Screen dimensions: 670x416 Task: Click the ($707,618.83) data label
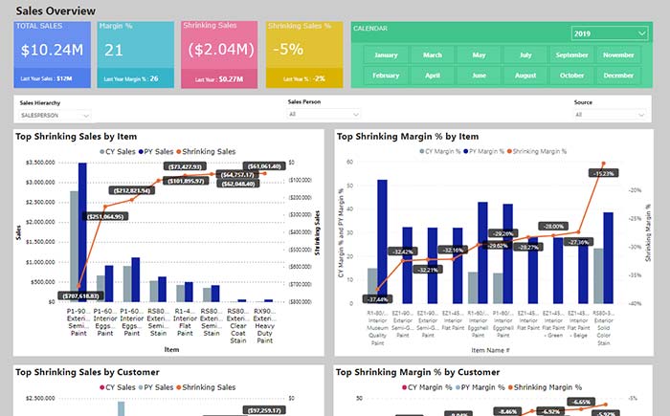(x=80, y=296)
